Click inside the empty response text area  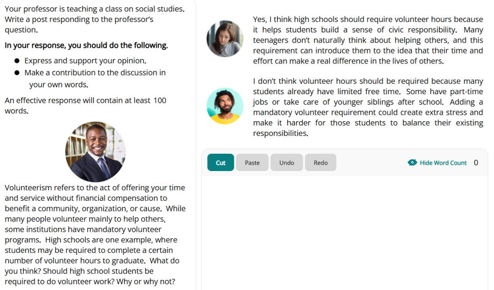coord(344,229)
